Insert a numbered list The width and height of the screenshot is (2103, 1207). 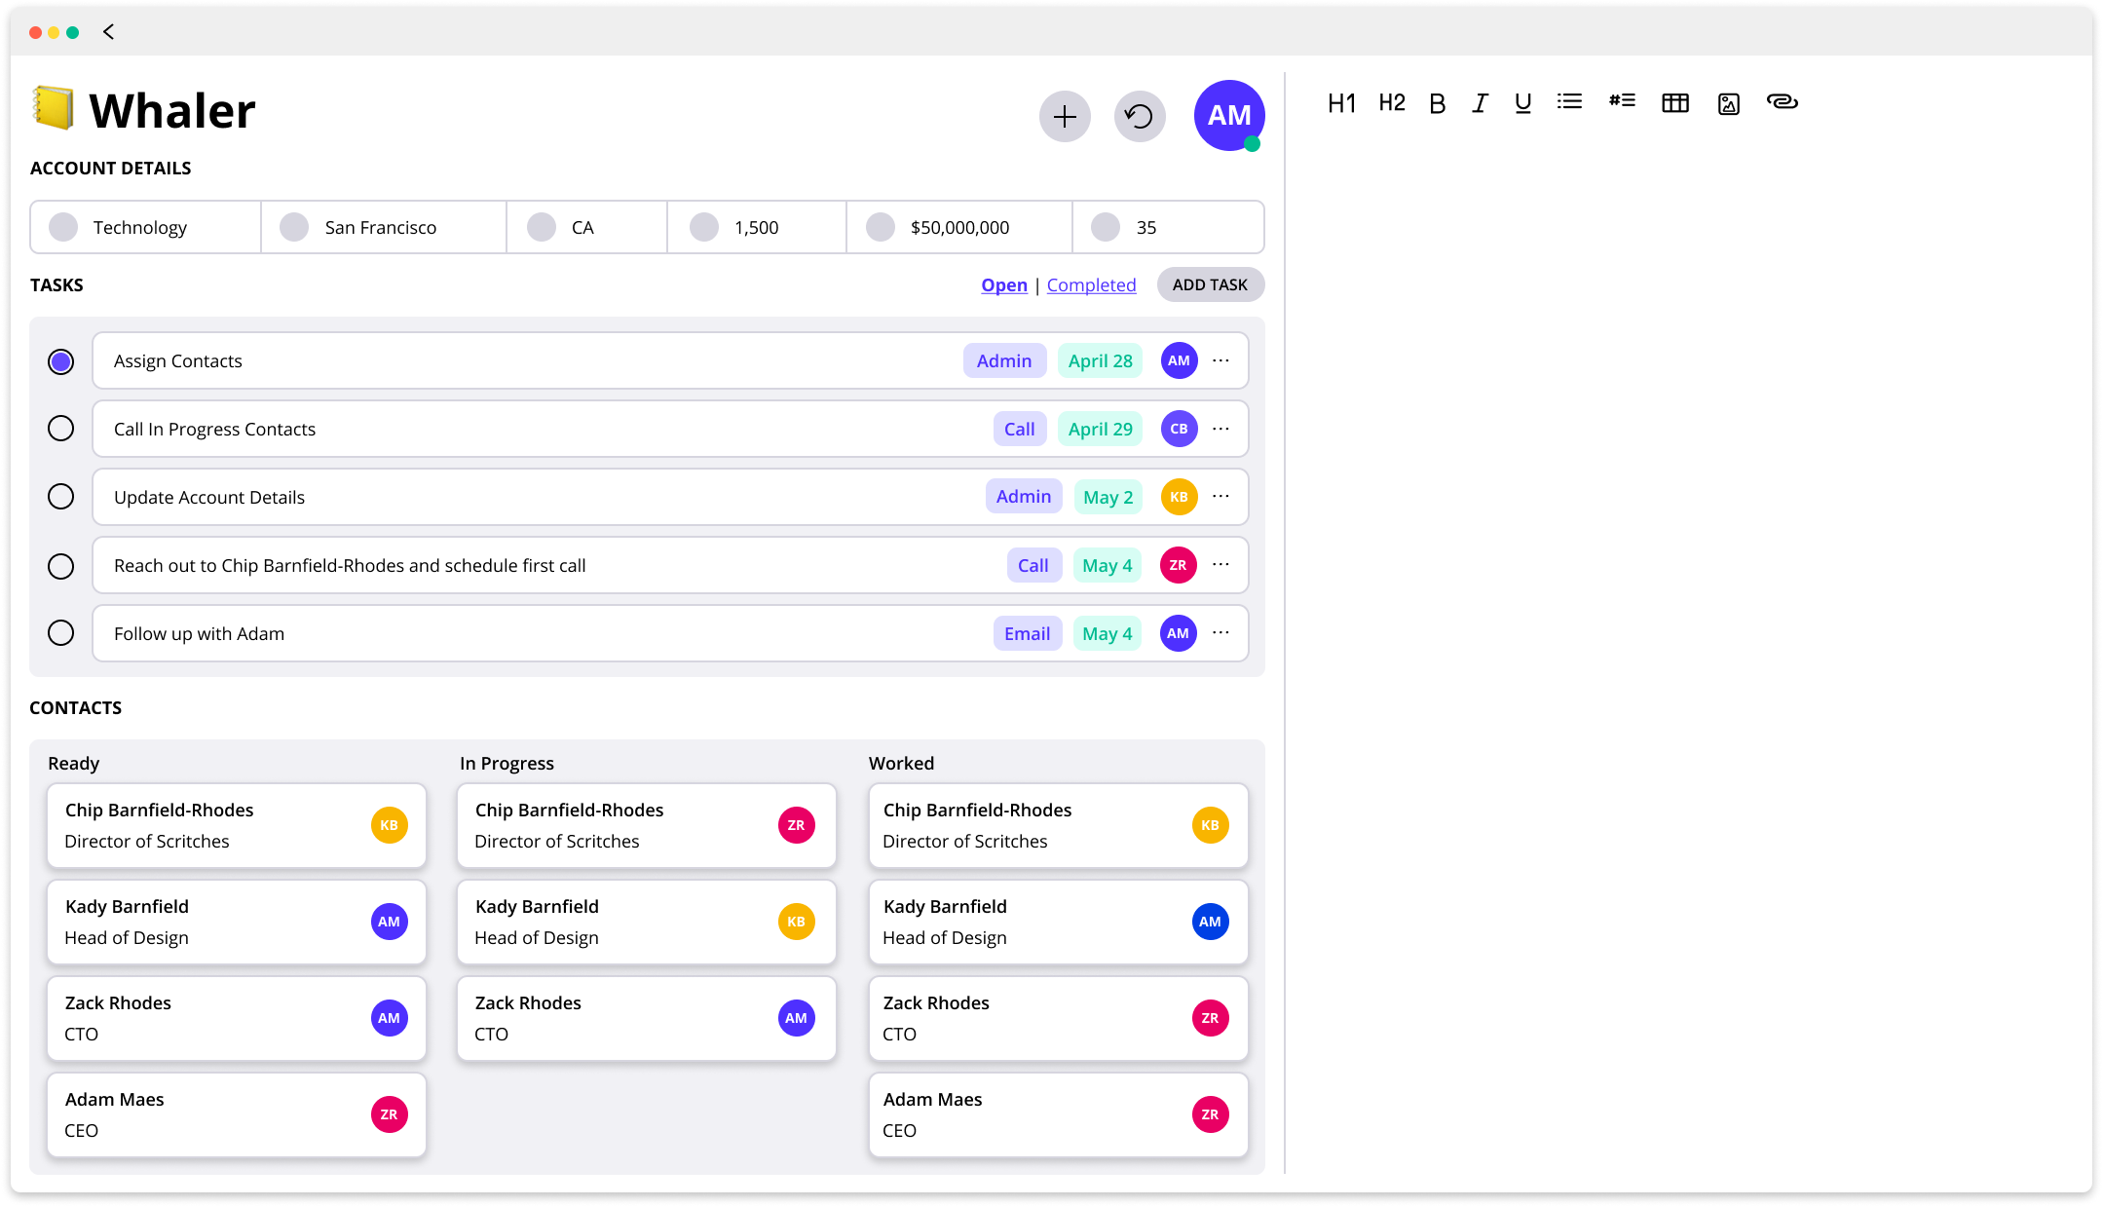tap(1622, 102)
